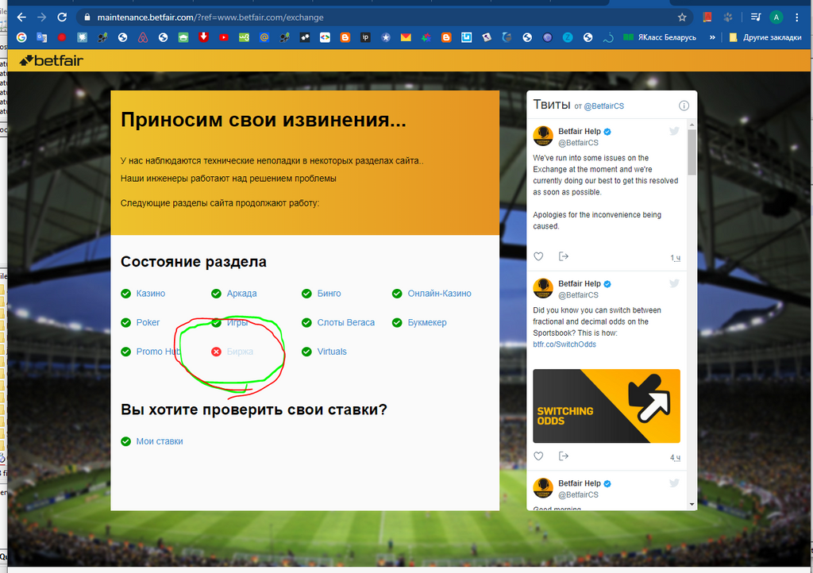The width and height of the screenshot is (813, 573).
Task: Open the YouTube bookmark
Action: pyautogui.click(x=225, y=37)
